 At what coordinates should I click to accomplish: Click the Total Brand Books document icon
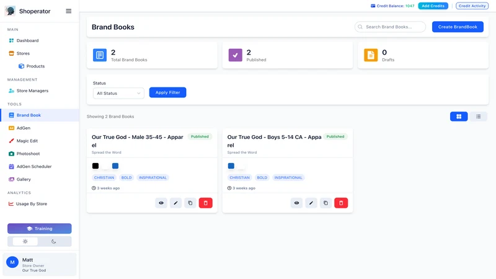coord(100,55)
